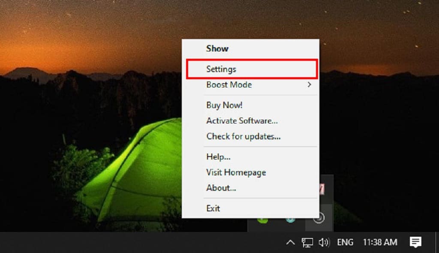439x253 pixels.
Task: Click the volume speaker icon
Action: click(x=324, y=242)
